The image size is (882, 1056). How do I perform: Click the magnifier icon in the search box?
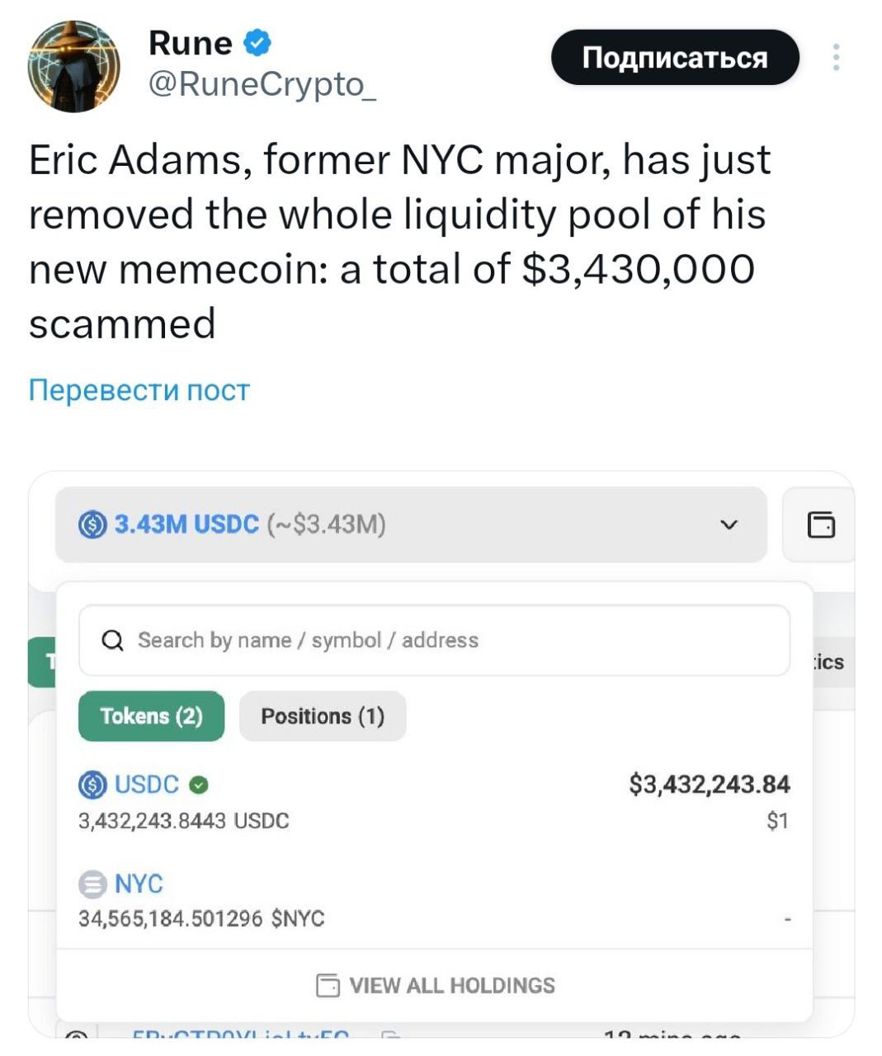coord(112,641)
